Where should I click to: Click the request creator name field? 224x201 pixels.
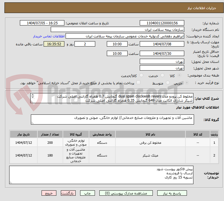click(x=125, y=36)
